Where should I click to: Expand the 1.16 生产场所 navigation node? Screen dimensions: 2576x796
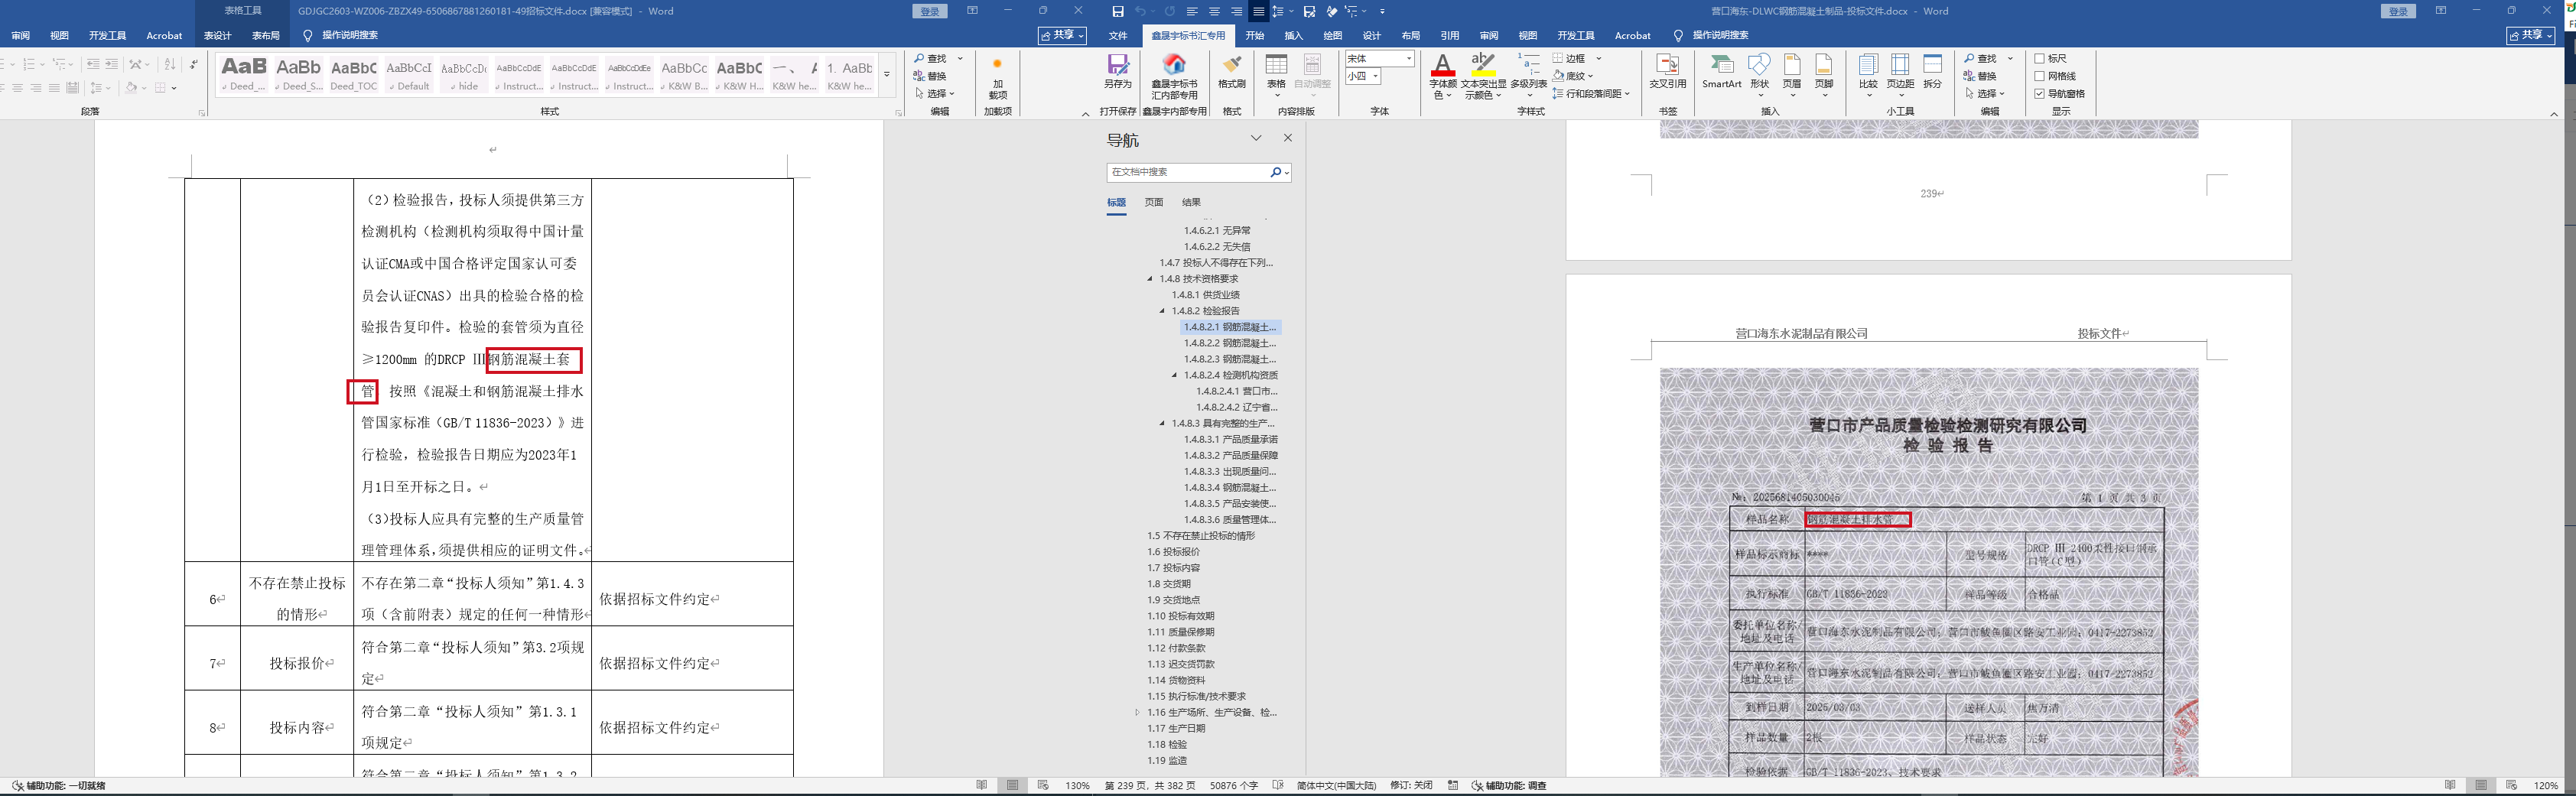point(1138,713)
